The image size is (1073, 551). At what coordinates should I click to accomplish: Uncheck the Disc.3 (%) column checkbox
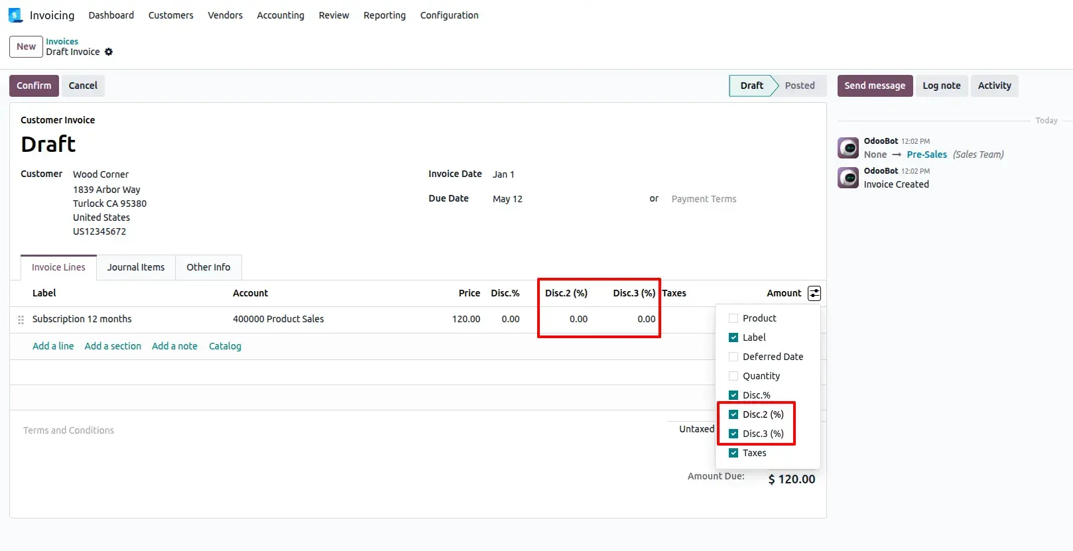coord(733,434)
